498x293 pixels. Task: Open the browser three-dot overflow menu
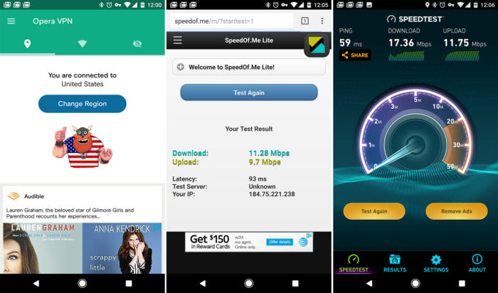[x=322, y=21]
